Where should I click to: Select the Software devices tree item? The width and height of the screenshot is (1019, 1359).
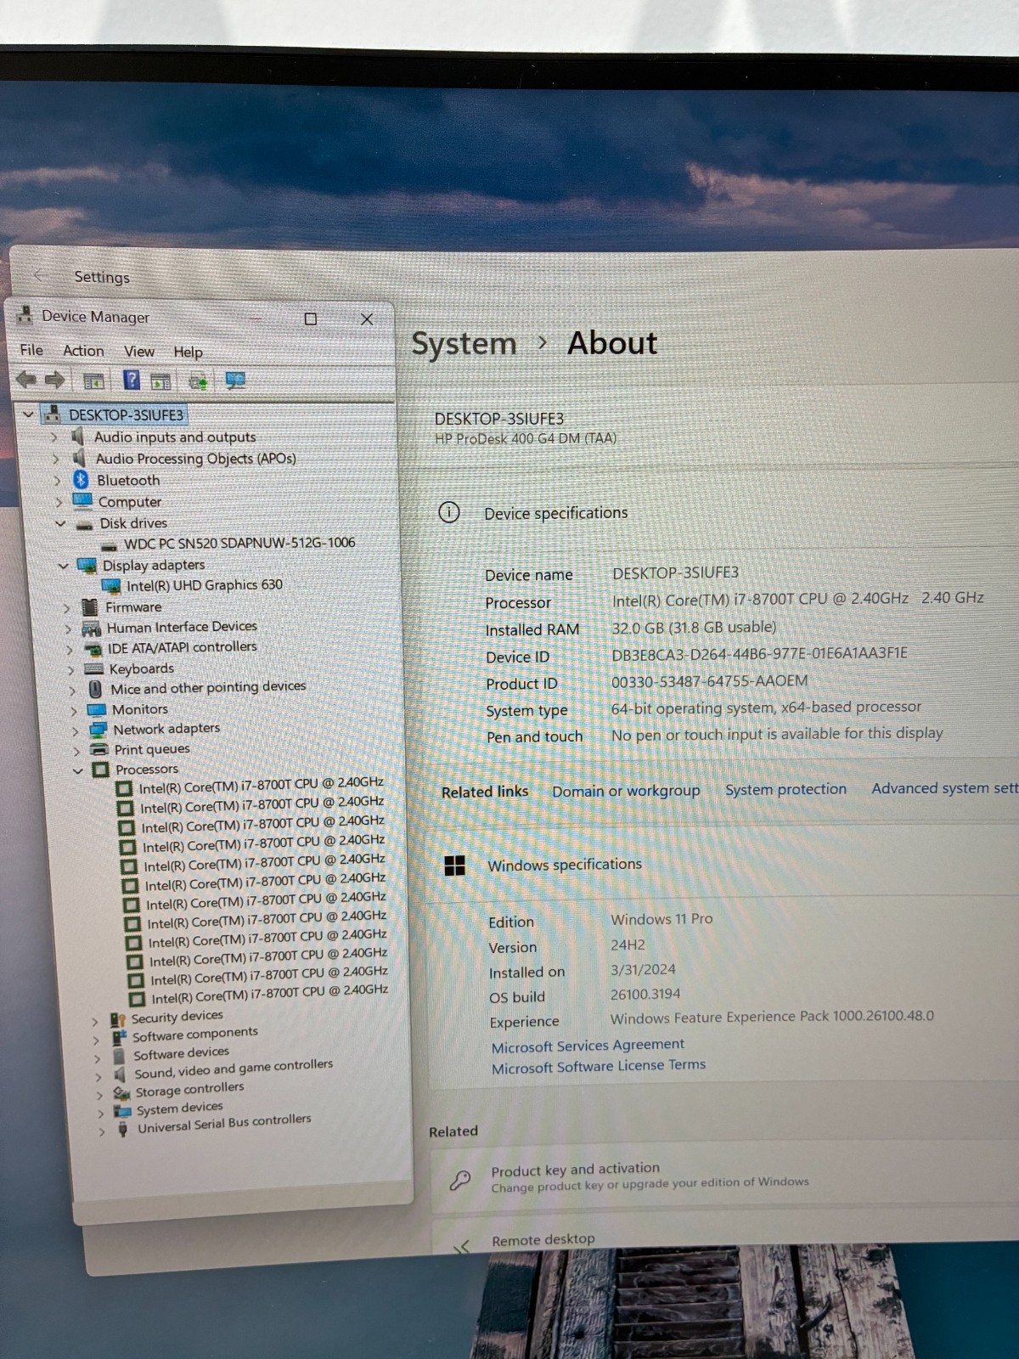pyautogui.click(x=181, y=1054)
